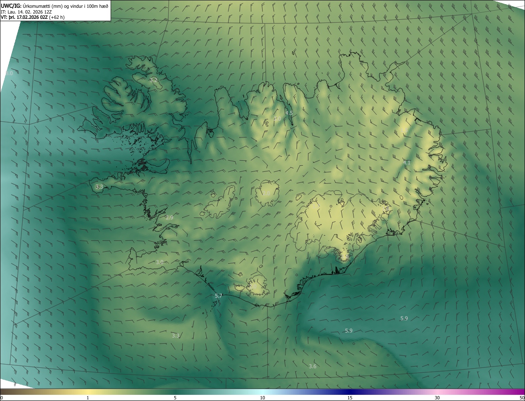Click the 4.5 value in north Iceland
This screenshot has height=401, width=525.
pos(289,113)
